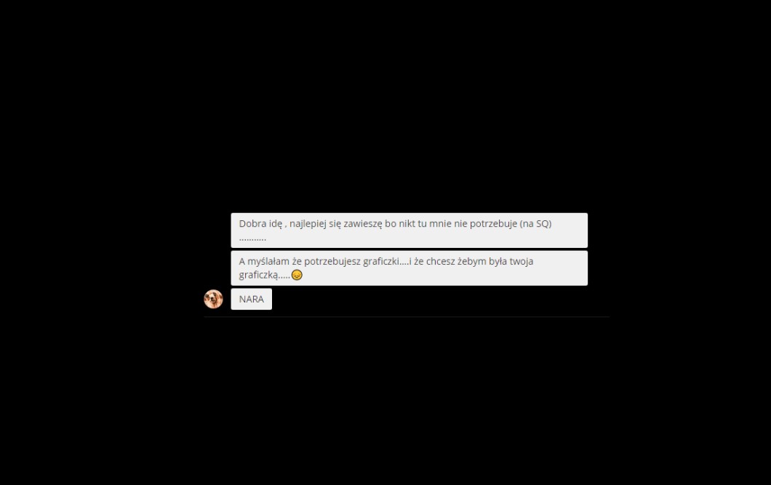Click the word 'potrzebujesz' in second message
The image size is (771, 485).
pos(332,262)
